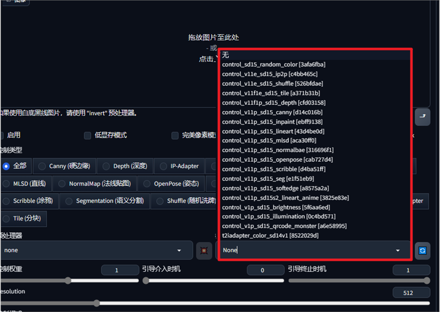Pick control_v11p_sd15s2_lineart_anime model
Screen dimensions: 440x312
314,198
